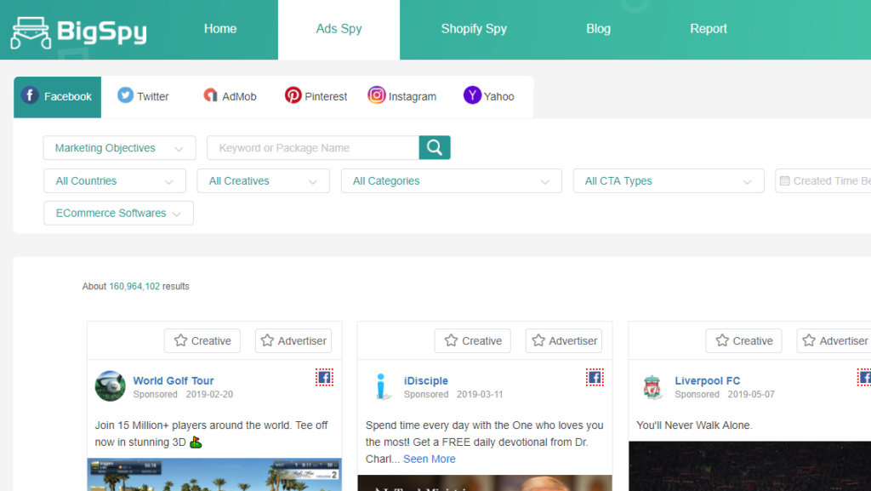The height and width of the screenshot is (491, 871).
Task: Open the Liverpool FC advertiser link
Action: pos(707,380)
